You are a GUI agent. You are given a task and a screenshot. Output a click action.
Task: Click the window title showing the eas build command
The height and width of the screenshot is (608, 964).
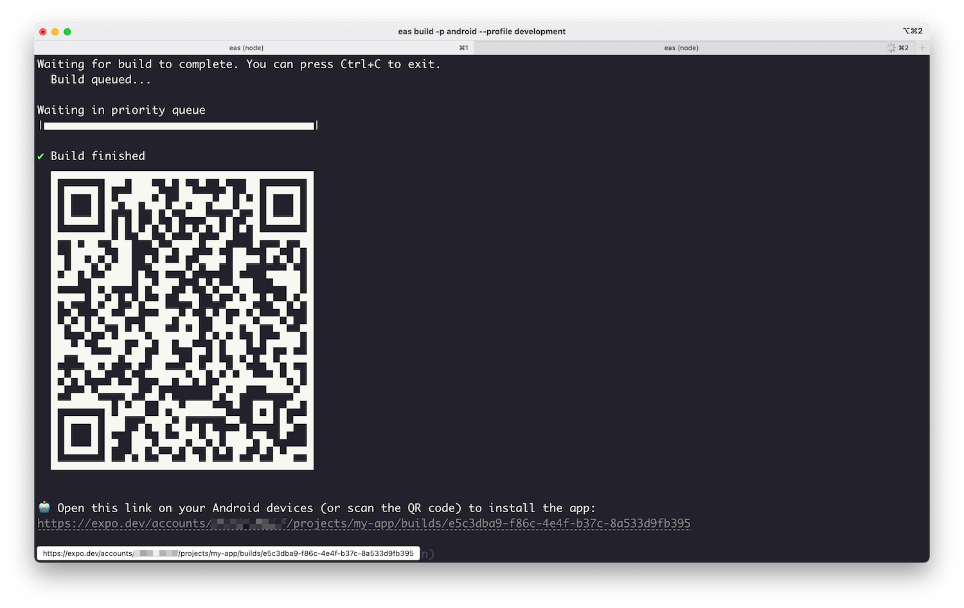(x=481, y=31)
